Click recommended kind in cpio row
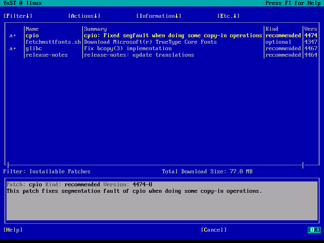 [x=283, y=36]
